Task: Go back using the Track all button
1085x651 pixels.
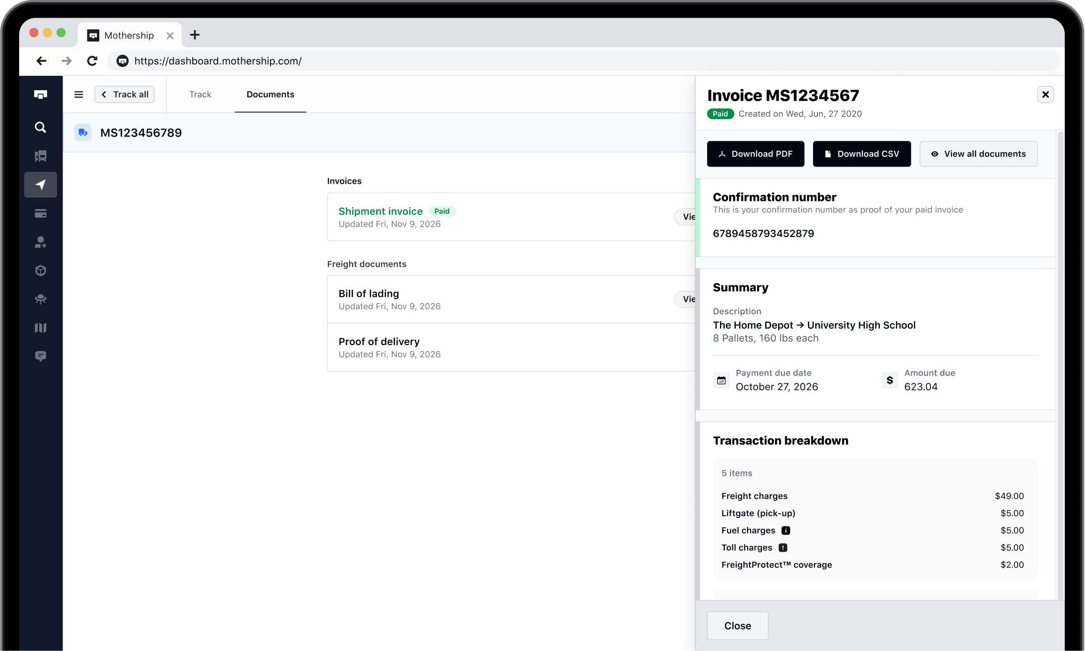Action: click(x=124, y=94)
